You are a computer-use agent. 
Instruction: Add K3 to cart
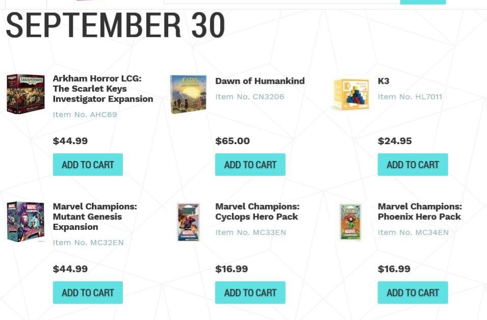(x=413, y=165)
